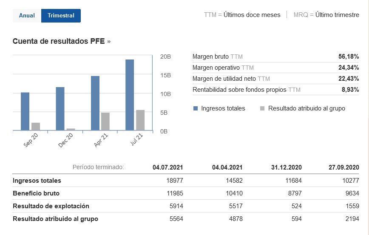Click the Resultado de explotación row label
The image size is (369, 235).
[x=51, y=206]
